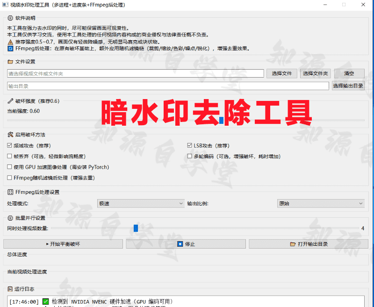Click the warning triangle icon beside 推荐强度

point(10,42)
